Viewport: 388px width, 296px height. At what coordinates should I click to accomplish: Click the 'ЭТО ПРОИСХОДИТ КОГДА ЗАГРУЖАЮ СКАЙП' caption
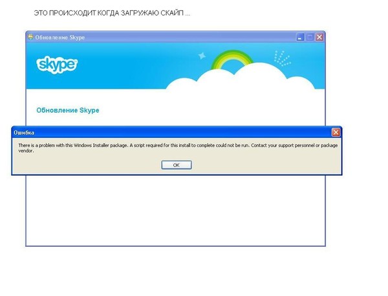tap(112, 13)
